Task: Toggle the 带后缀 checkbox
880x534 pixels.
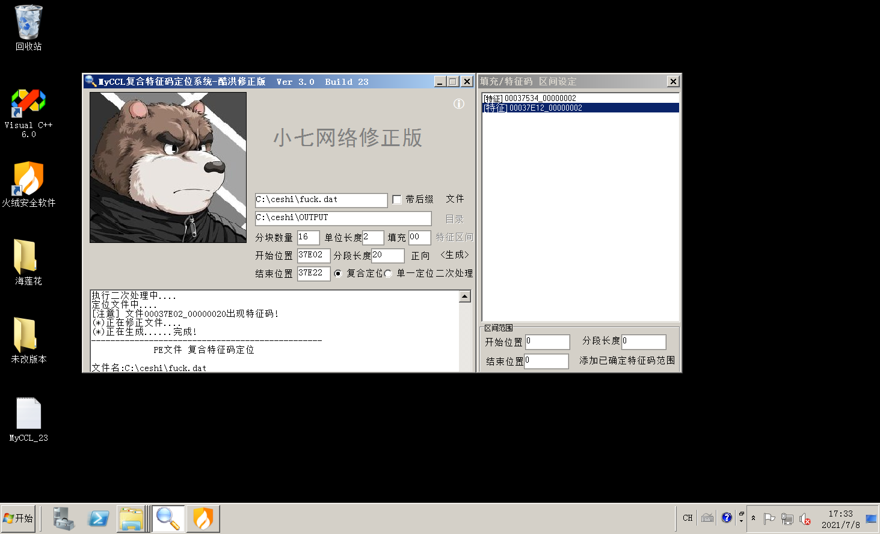Action: point(397,200)
